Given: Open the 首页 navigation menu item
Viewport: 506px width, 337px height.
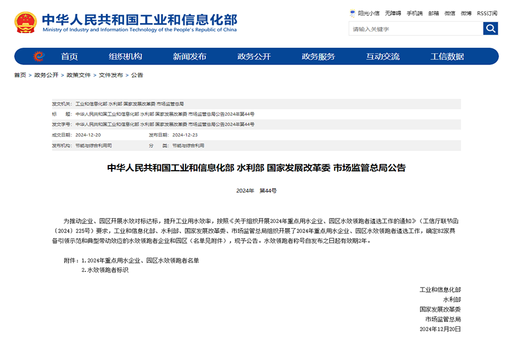Looking at the screenshot, I should pos(69,56).
